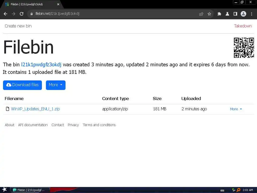
Task: Click the bin QR code image
Action: point(244,47)
